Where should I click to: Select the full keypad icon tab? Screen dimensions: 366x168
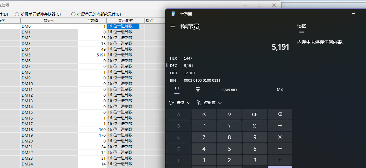pyautogui.click(x=177, y=90)
